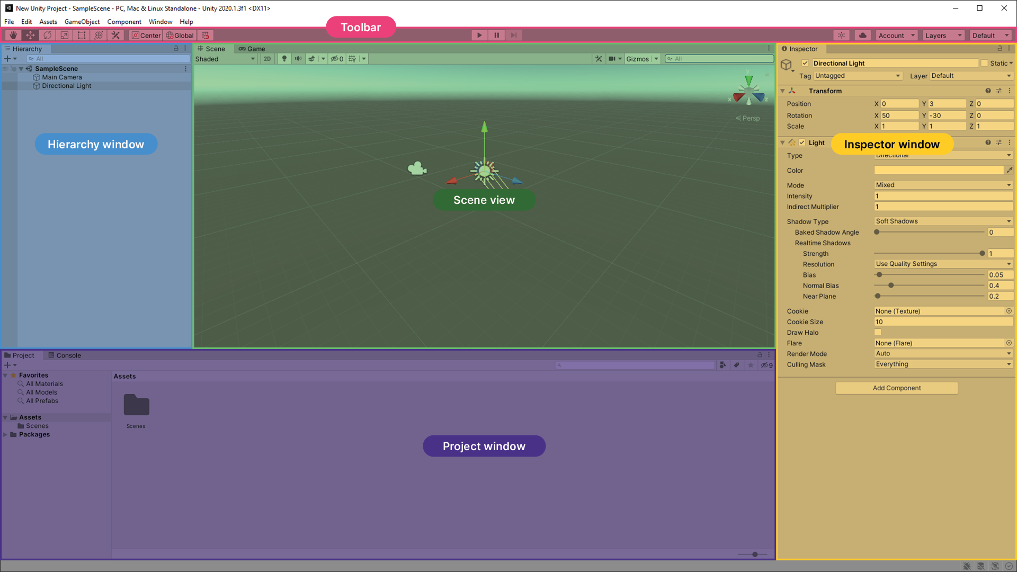Select the Scale tool

pyautogui.click(x=65, y=35)
